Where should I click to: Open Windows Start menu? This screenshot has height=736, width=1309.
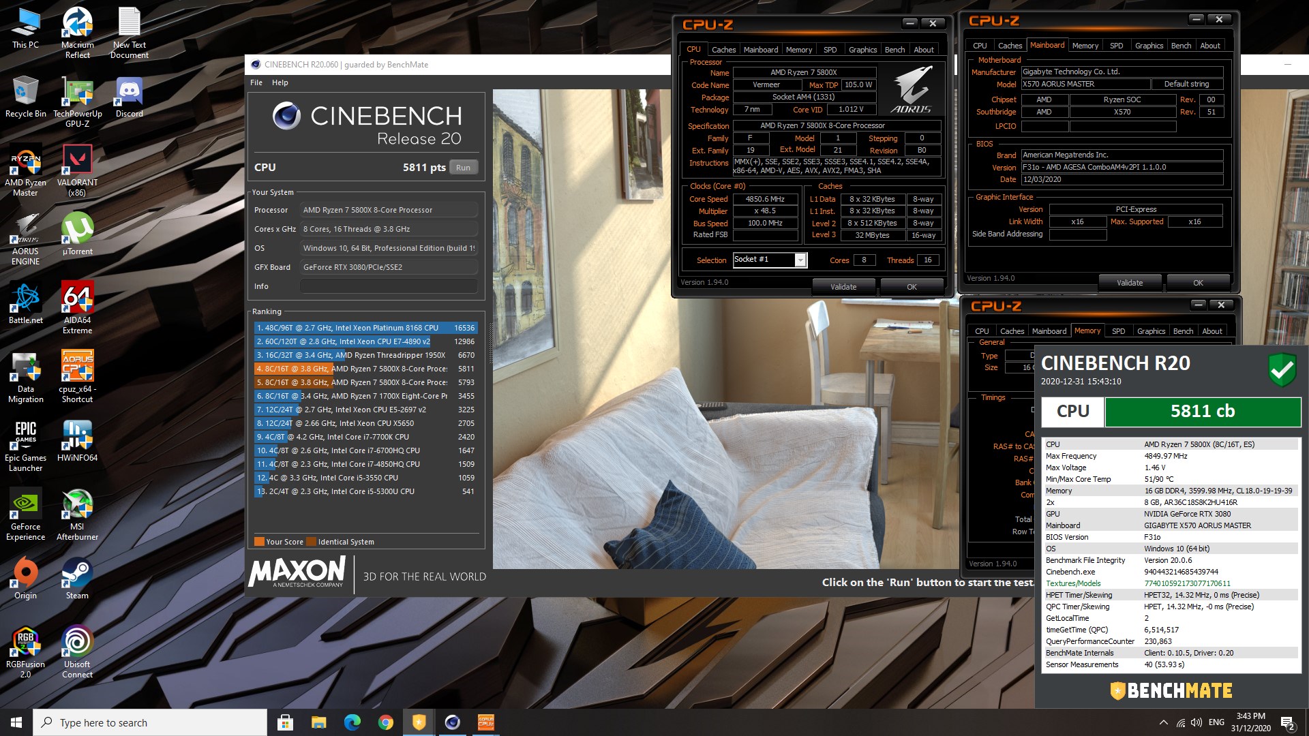(16, 722)
